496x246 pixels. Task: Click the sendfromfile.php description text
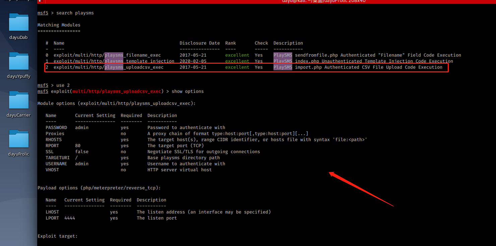point(367,55)
